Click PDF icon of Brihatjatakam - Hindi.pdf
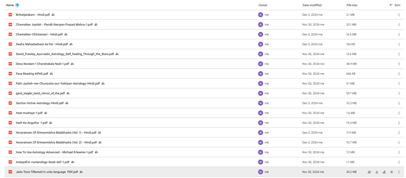 [x=10, y=15]
